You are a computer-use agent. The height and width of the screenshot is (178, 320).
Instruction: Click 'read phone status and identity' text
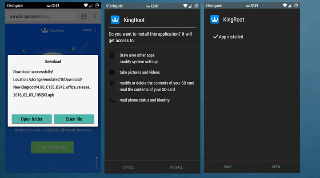point(144,100)
